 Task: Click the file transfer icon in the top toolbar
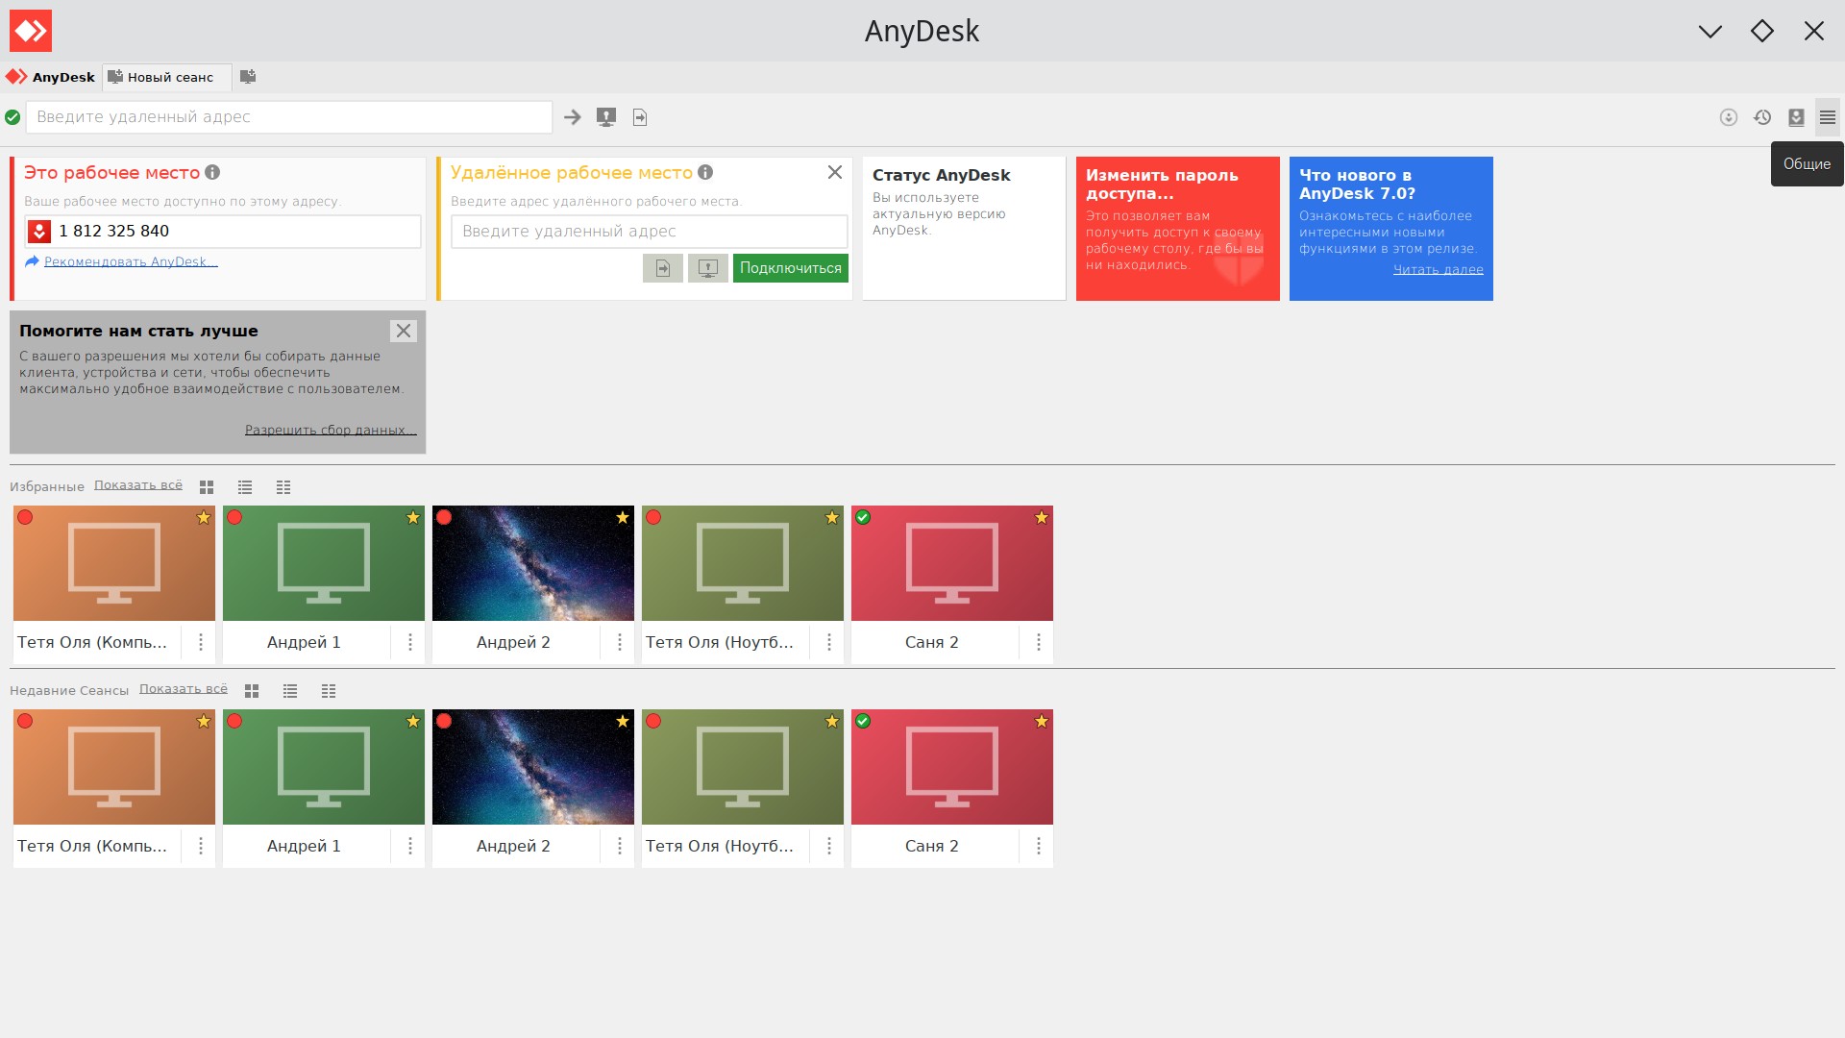[x=640, y=117]
